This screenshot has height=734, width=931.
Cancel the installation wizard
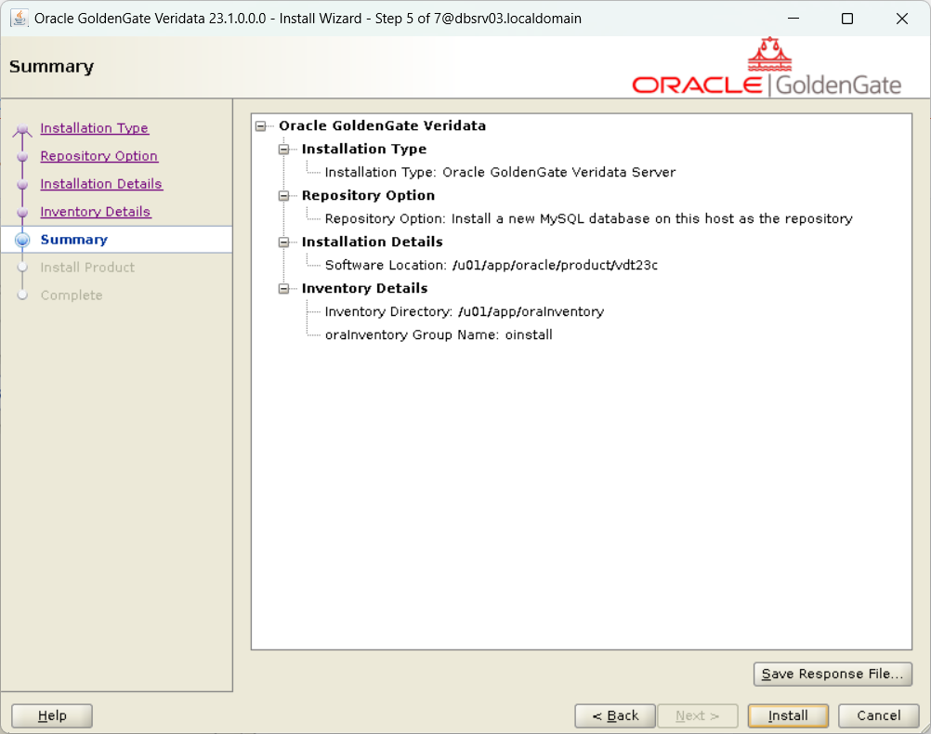pos(879,715)
